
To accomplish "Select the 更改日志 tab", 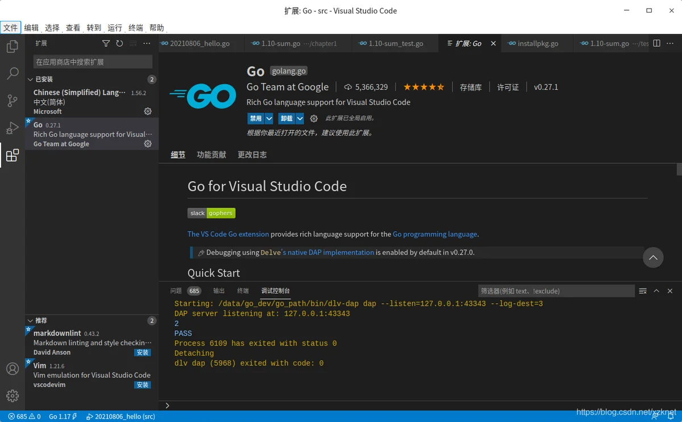I will click(252, 155).
